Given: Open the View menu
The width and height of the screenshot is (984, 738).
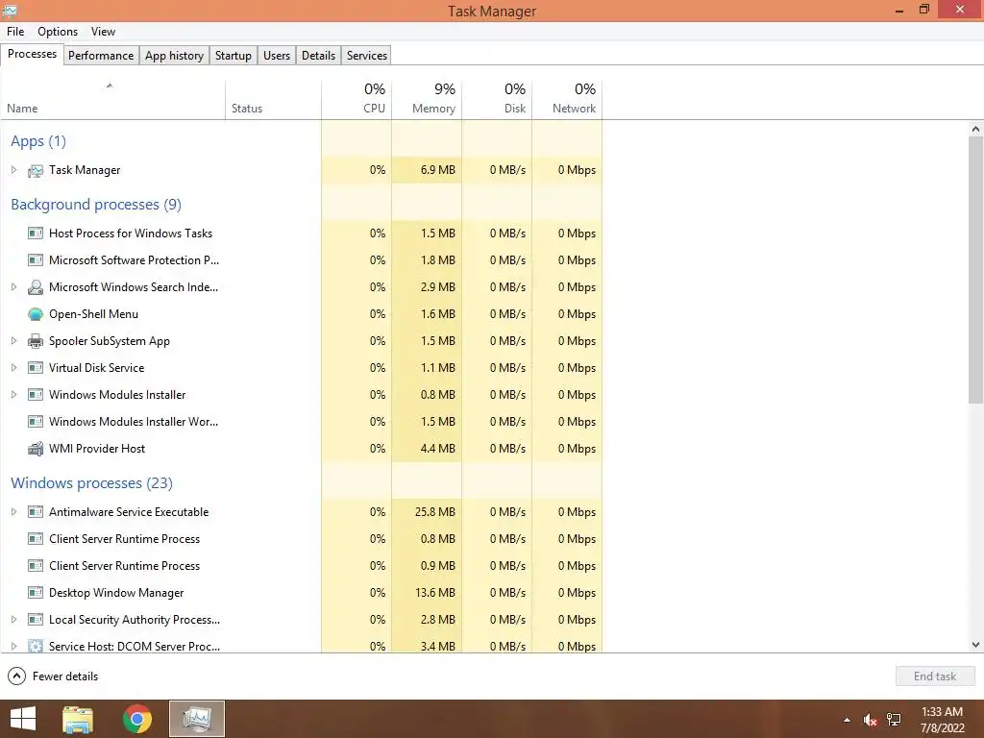Looking at the screenshot, I should point(103,32).
